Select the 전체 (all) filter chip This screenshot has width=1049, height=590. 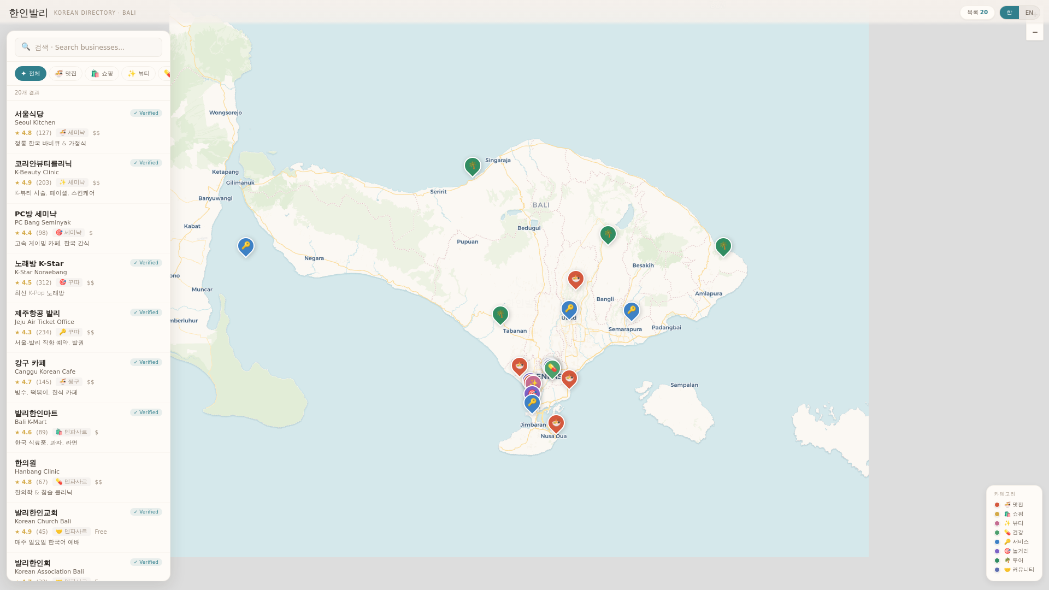pos(31,73)
